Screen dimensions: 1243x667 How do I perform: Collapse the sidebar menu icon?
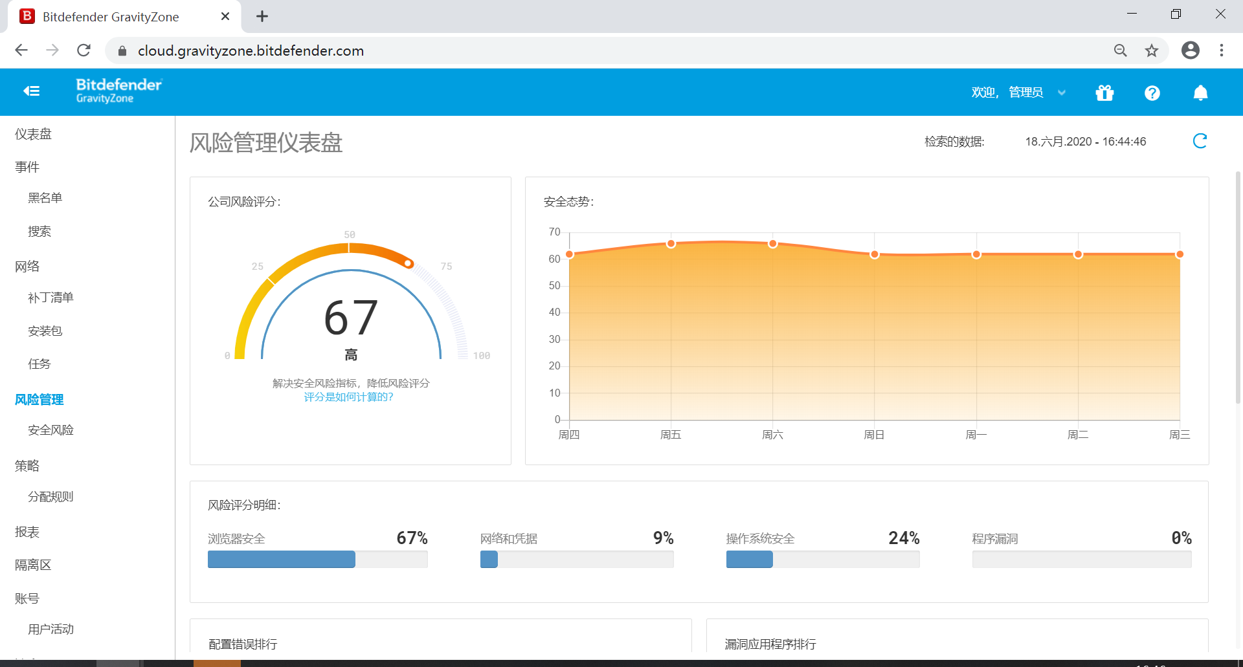32,91
